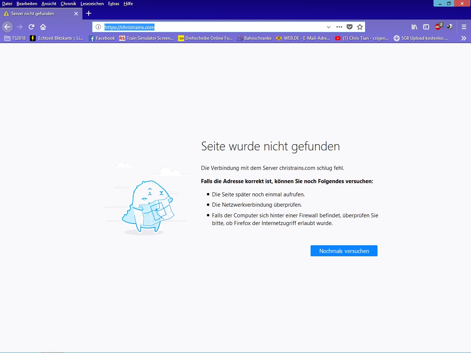Open the home page
Screen dimensions: 471x353
(x=43, y=27)
